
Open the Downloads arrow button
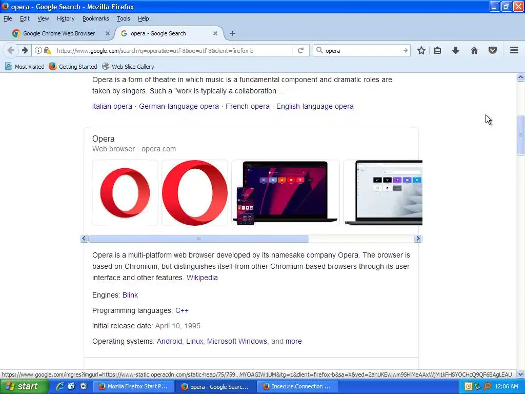[x=456, y=51]
